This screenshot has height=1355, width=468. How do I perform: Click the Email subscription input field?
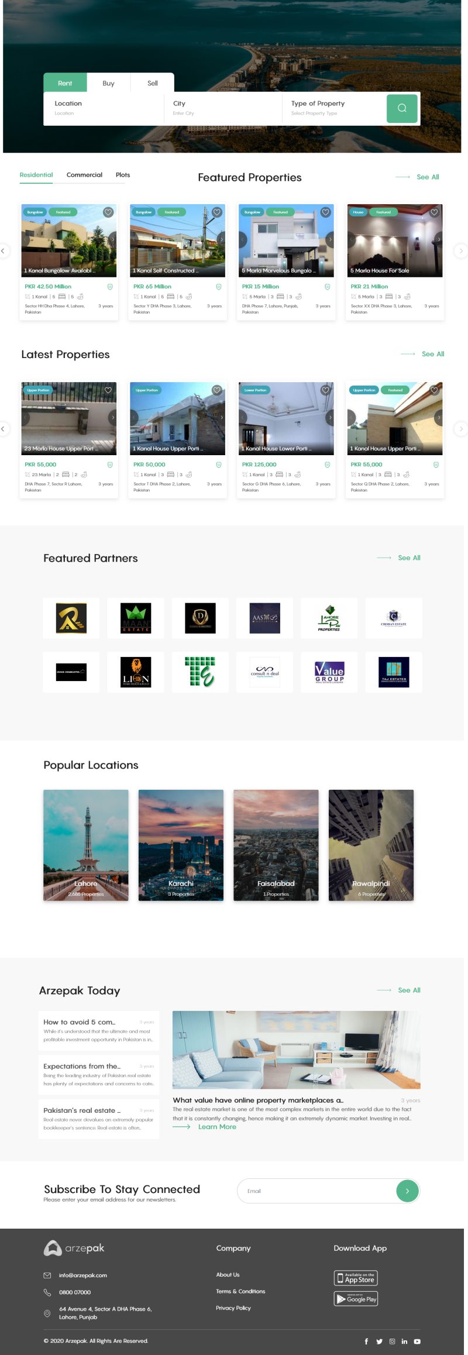pos(316,1191)
